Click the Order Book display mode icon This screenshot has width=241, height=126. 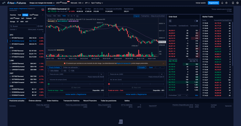(x=170, y=21)
